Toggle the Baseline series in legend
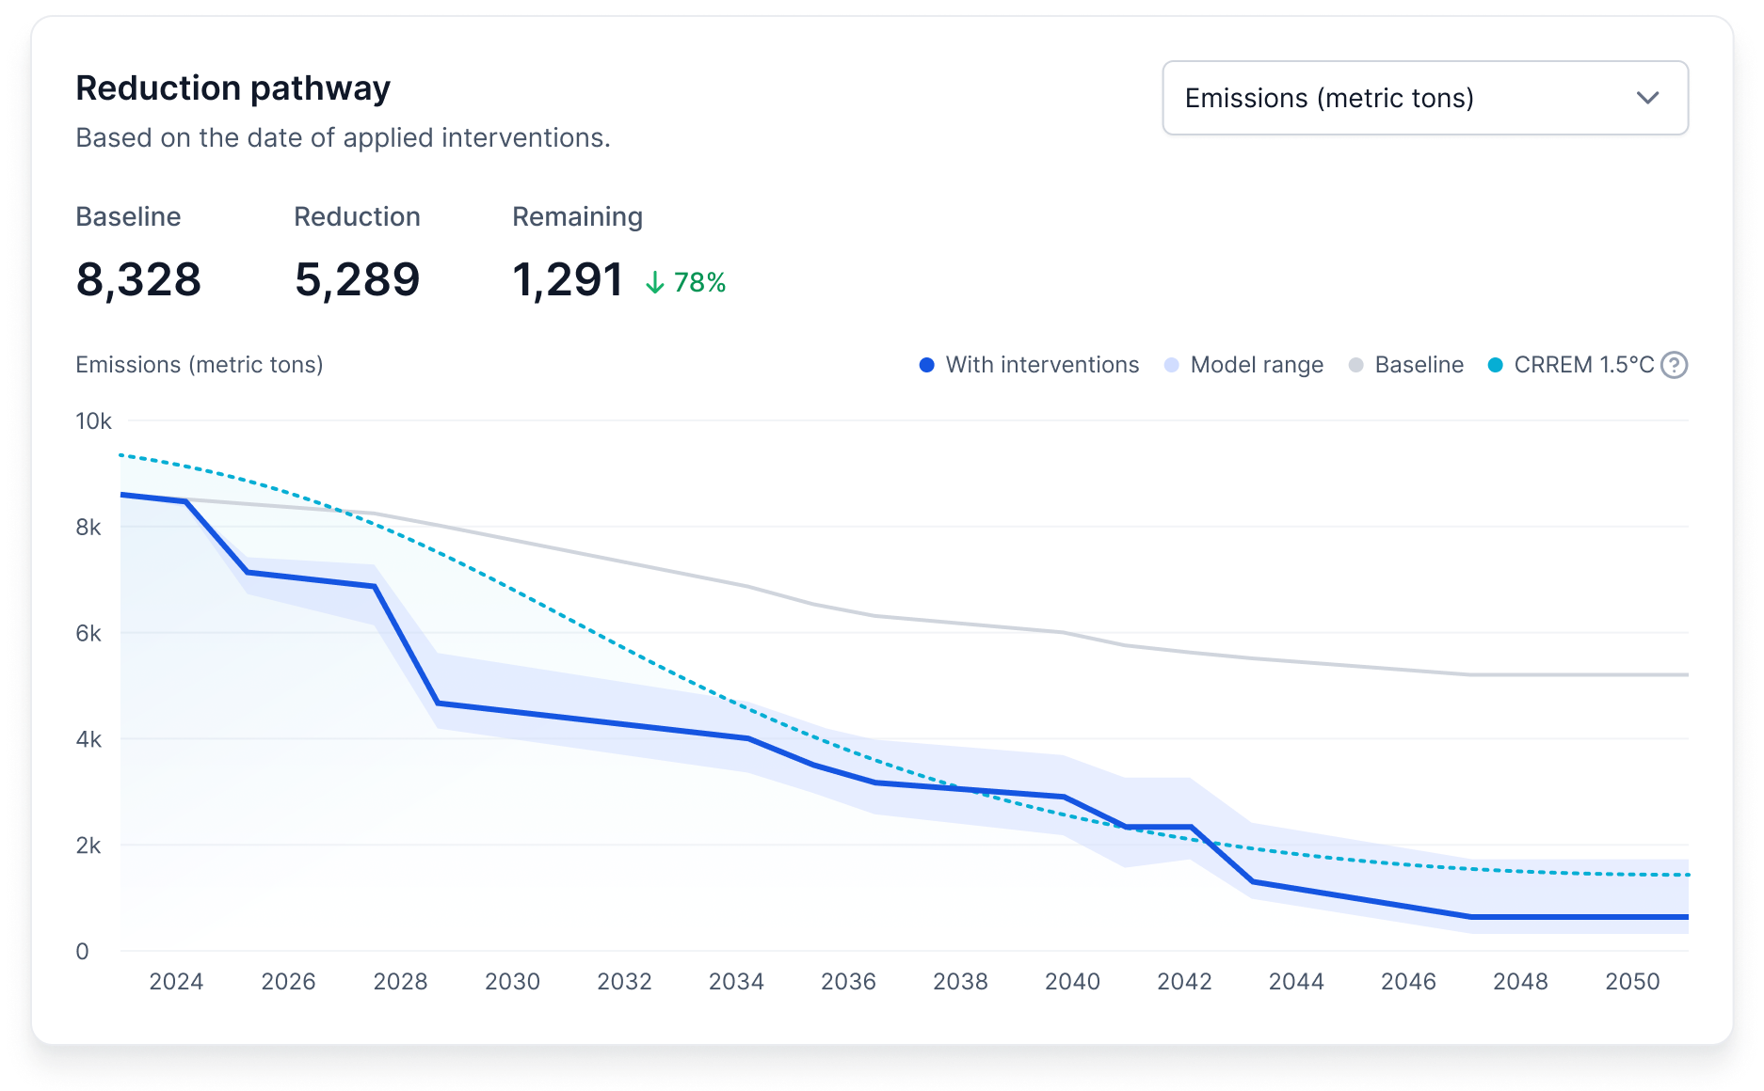This screenshot has width=1764, height=1091. [1419, 365]
